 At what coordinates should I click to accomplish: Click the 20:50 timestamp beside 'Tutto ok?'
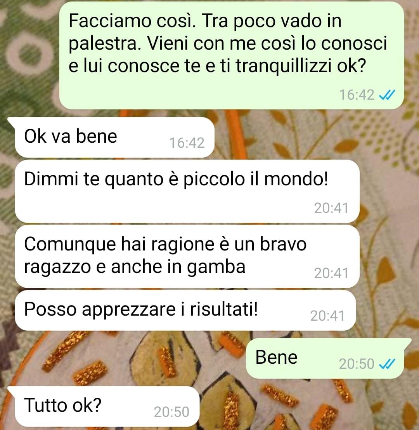[171, 412]
